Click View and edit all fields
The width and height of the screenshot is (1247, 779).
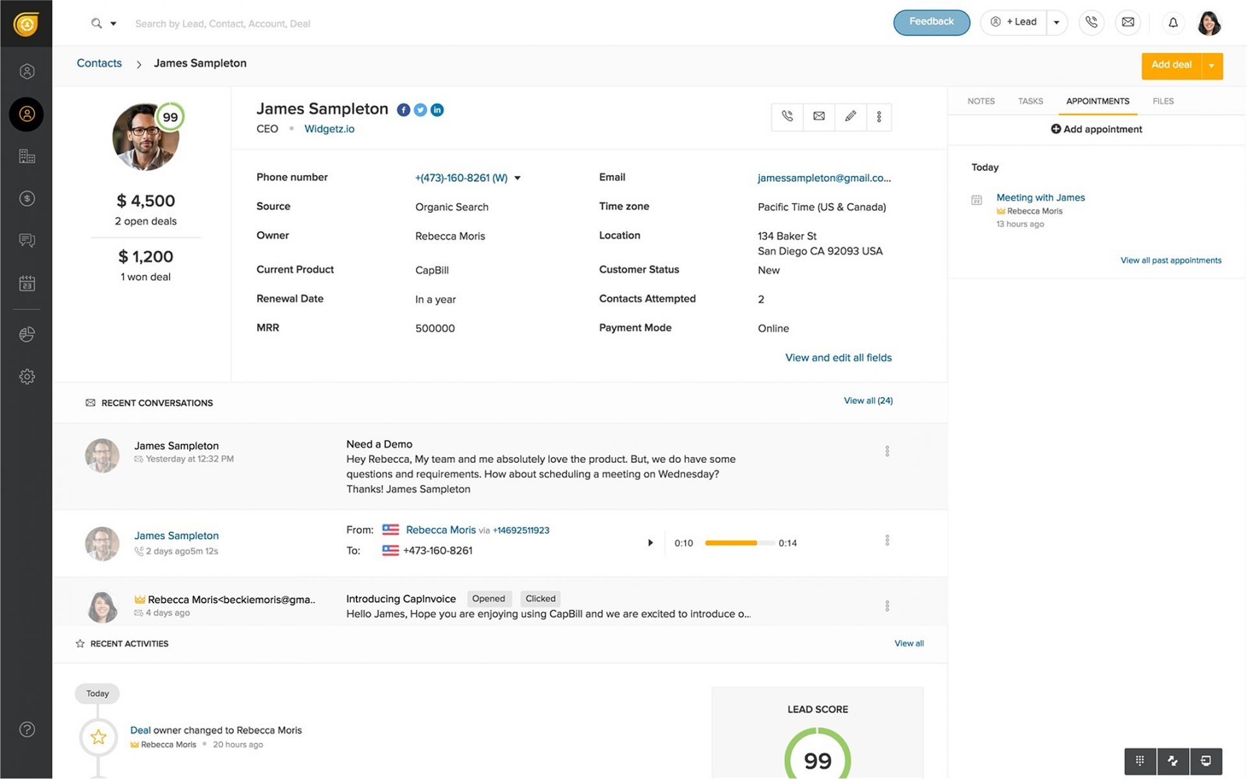838,358
